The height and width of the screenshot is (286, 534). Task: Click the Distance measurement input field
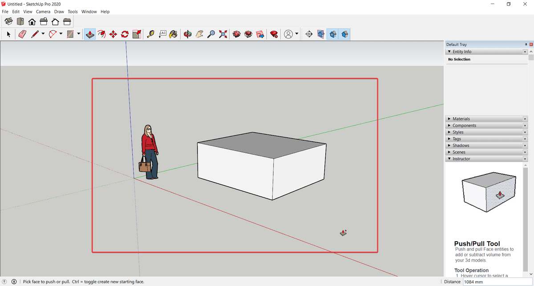(x=498, y=282)
